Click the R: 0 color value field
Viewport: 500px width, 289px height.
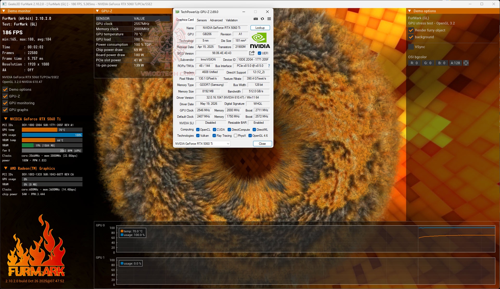pyautogui.click(x=414, y=63)
